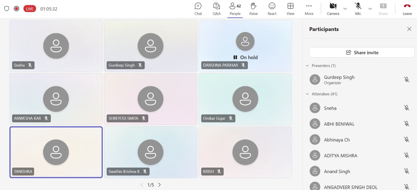This screenshot has width=417, height=190.
Task: Click the 1/5 page indicator
Action: coord(151,185)
